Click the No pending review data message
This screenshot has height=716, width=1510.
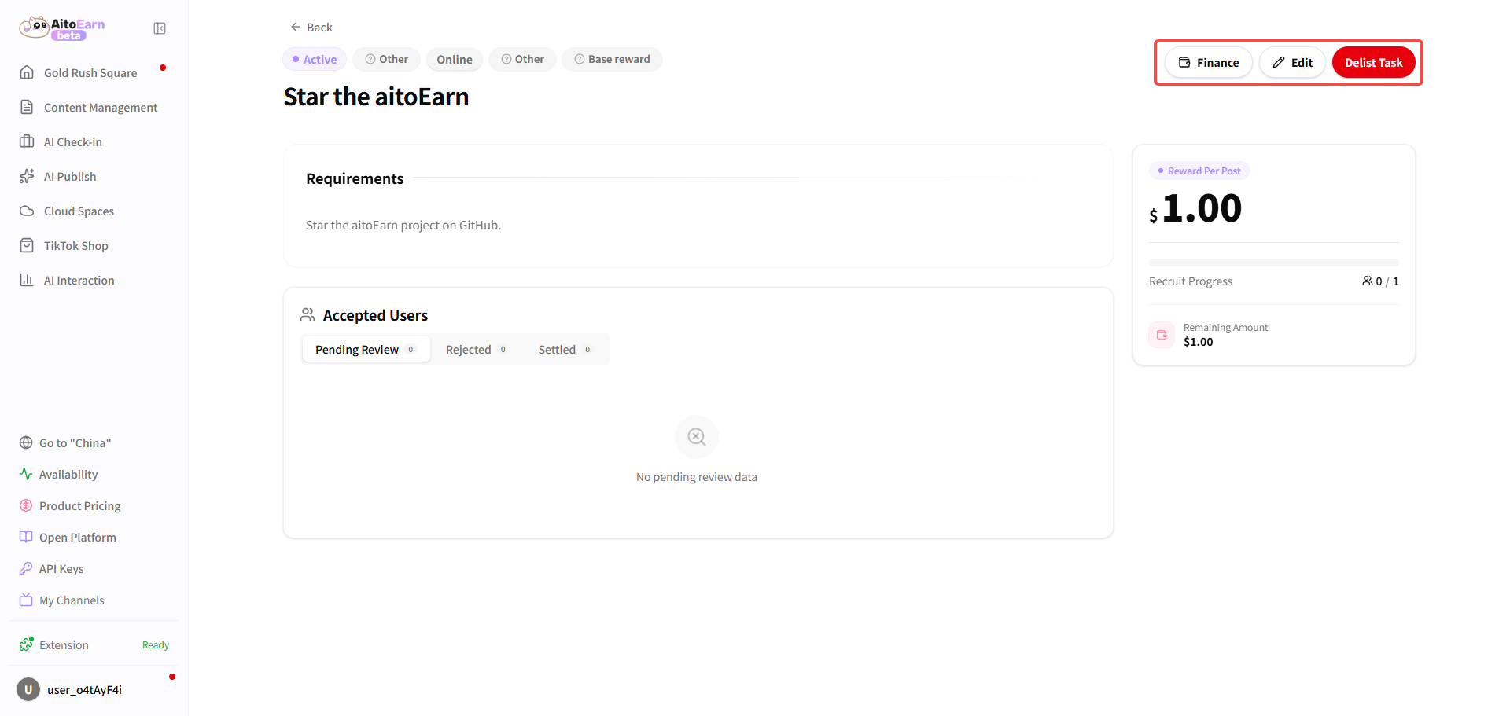click(697, 476)
